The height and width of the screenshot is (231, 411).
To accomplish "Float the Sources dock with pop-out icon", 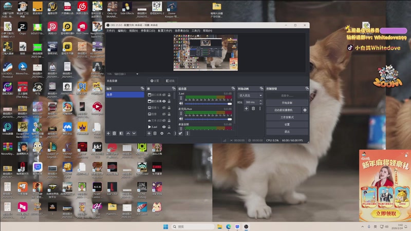I will pyautogui.click(x=174, y=88).
